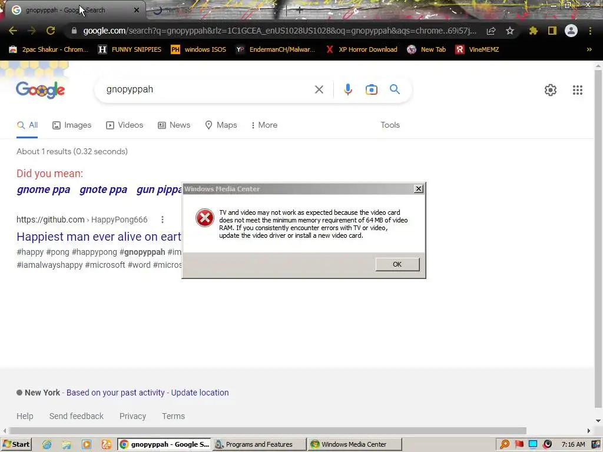Open the Chrome profile avatar

pos(571,31)
